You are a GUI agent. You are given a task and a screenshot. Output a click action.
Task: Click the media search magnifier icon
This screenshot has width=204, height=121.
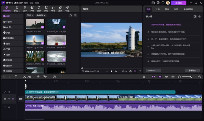pos(71,15)
